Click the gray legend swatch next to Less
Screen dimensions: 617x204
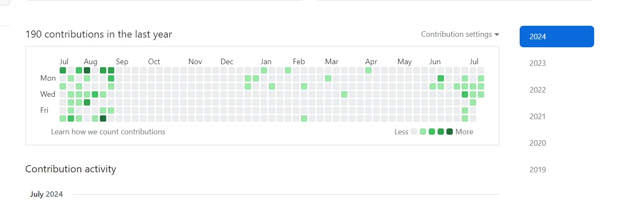coord(414,132)
